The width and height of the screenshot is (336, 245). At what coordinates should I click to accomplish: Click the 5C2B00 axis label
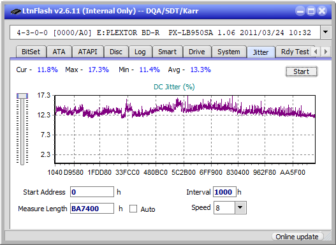184,172
